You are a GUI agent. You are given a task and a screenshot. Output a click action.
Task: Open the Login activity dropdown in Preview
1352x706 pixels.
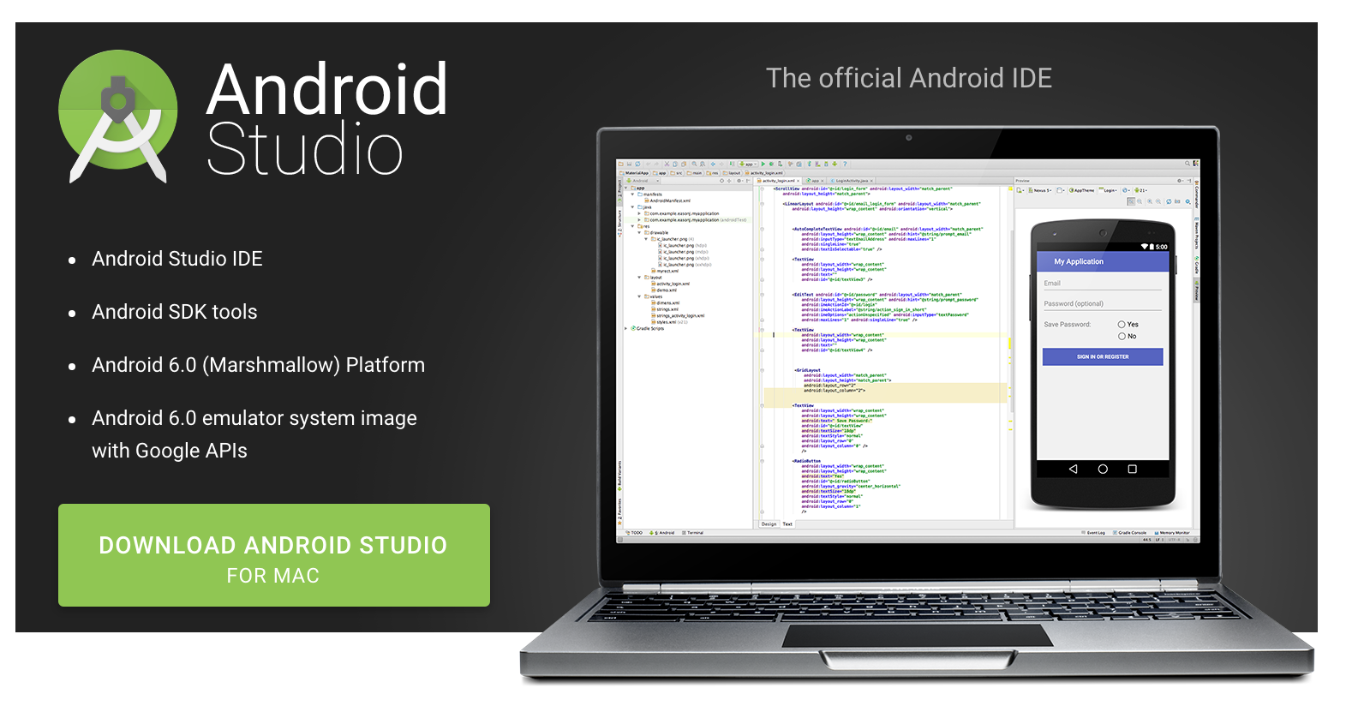[1109, 190]
